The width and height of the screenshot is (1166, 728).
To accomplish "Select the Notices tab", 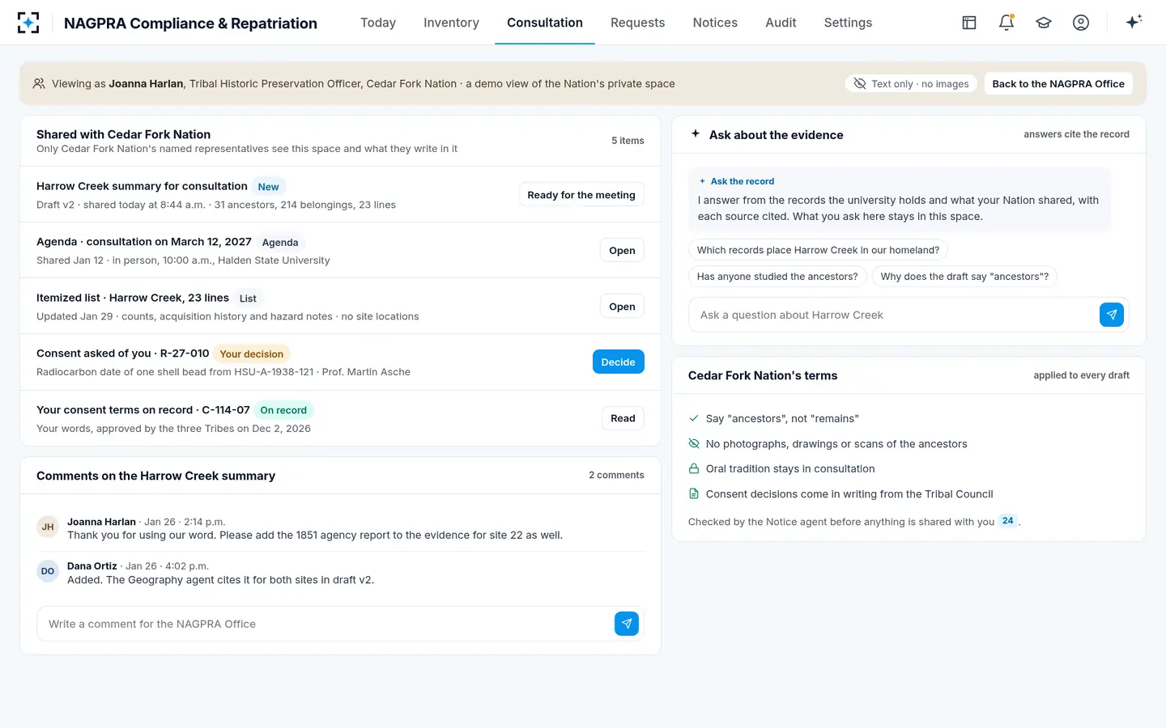I will [715, 23].
